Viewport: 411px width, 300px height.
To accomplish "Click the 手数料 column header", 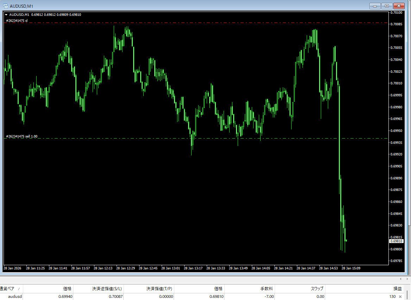I will (x=268, y=288).
